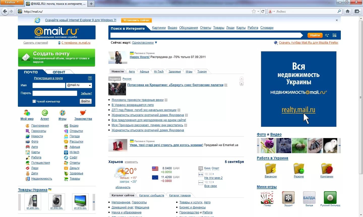Click the Пароль password input field

pos(55,93)
